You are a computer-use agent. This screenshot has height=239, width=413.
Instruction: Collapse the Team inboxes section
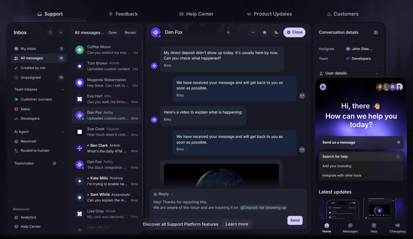[63, 90]
